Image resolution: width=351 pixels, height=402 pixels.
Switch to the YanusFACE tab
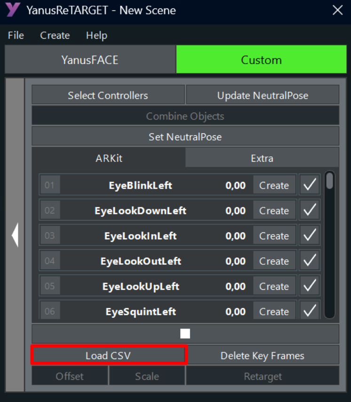pos(90,60)
